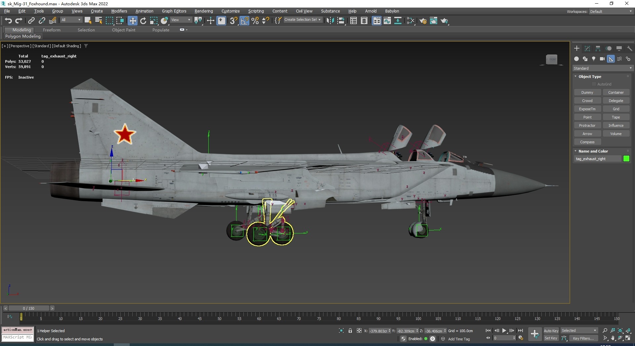
Task: Open the Key Filters dialog
Action: [x=583, y=338]
